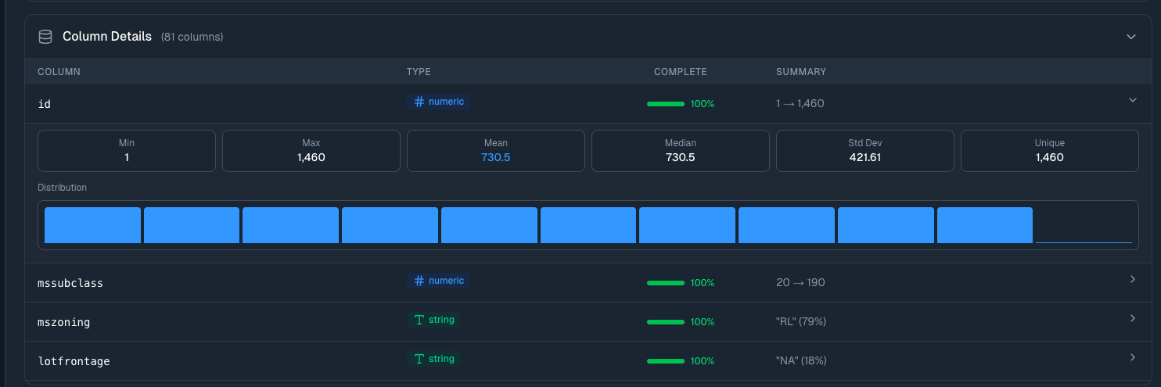Click the lotfrontage completeness progress bar

click(666, 361)
